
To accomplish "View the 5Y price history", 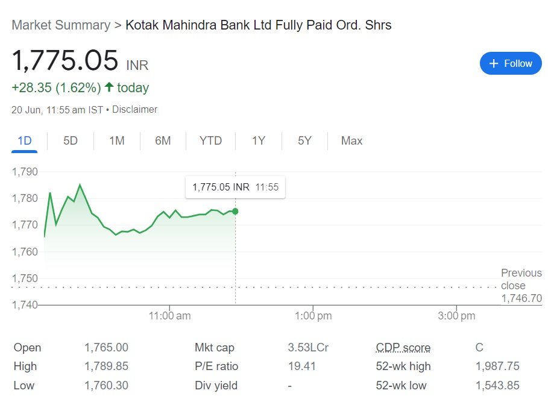I will pyautogui.click(x=304, y=141).
